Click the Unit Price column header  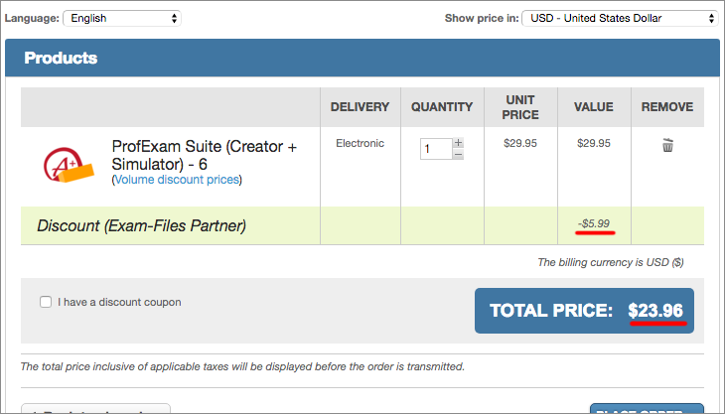(521, 107)
